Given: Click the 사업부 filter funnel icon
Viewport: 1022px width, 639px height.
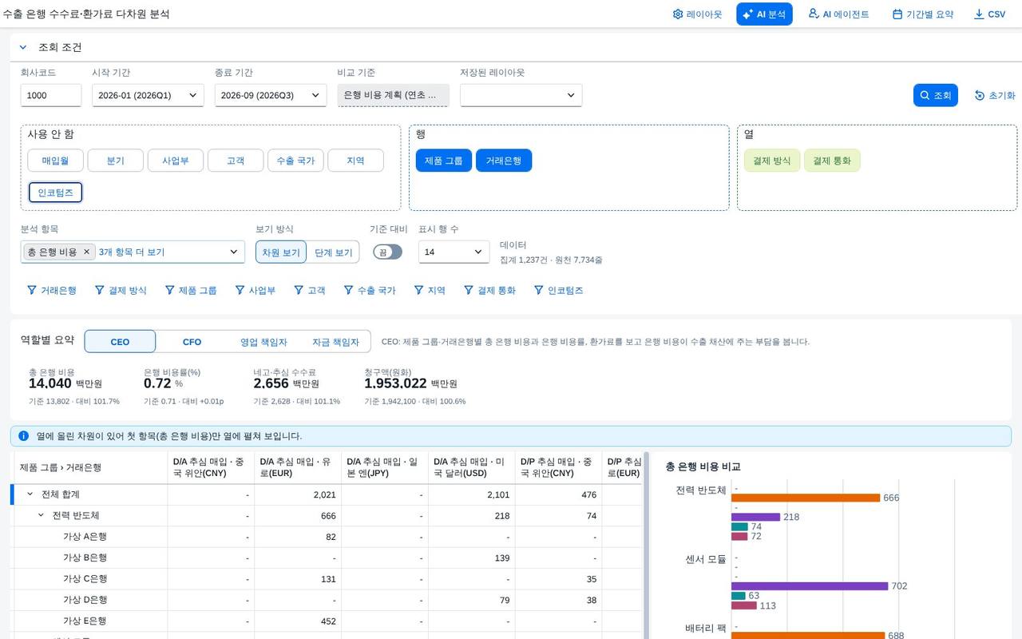Looking at the screenshot, I should (240, 290).
